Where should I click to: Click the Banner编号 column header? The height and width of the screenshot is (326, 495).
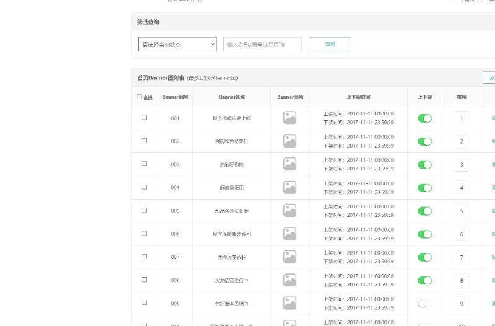click(175, 97)
